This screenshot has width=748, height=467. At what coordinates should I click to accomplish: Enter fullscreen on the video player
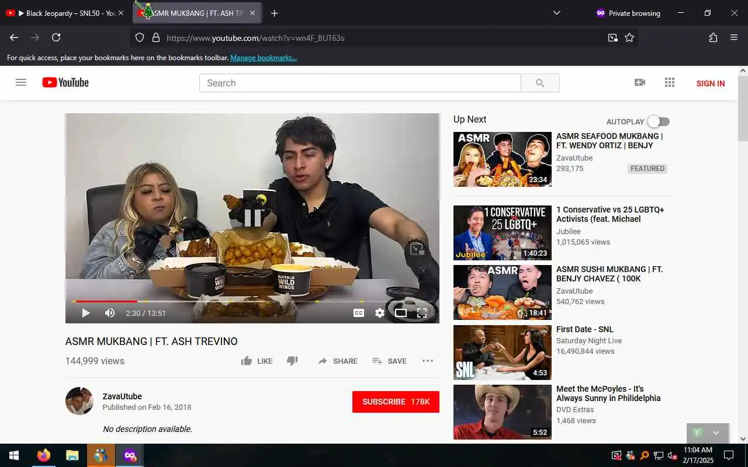coord(422,313)
